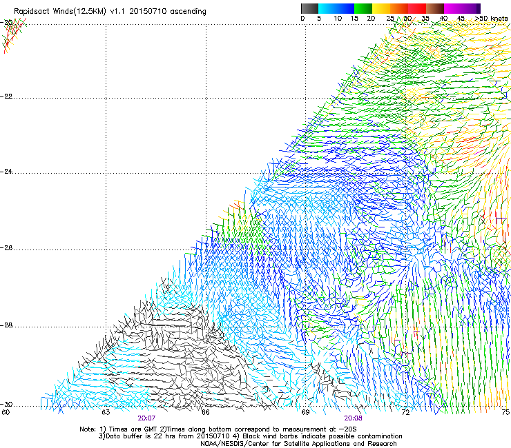The width and height of the screenshot is (511, 448).
Task: Click the green 15-20 knots legend segment
Action: click(x=363, y=8)
